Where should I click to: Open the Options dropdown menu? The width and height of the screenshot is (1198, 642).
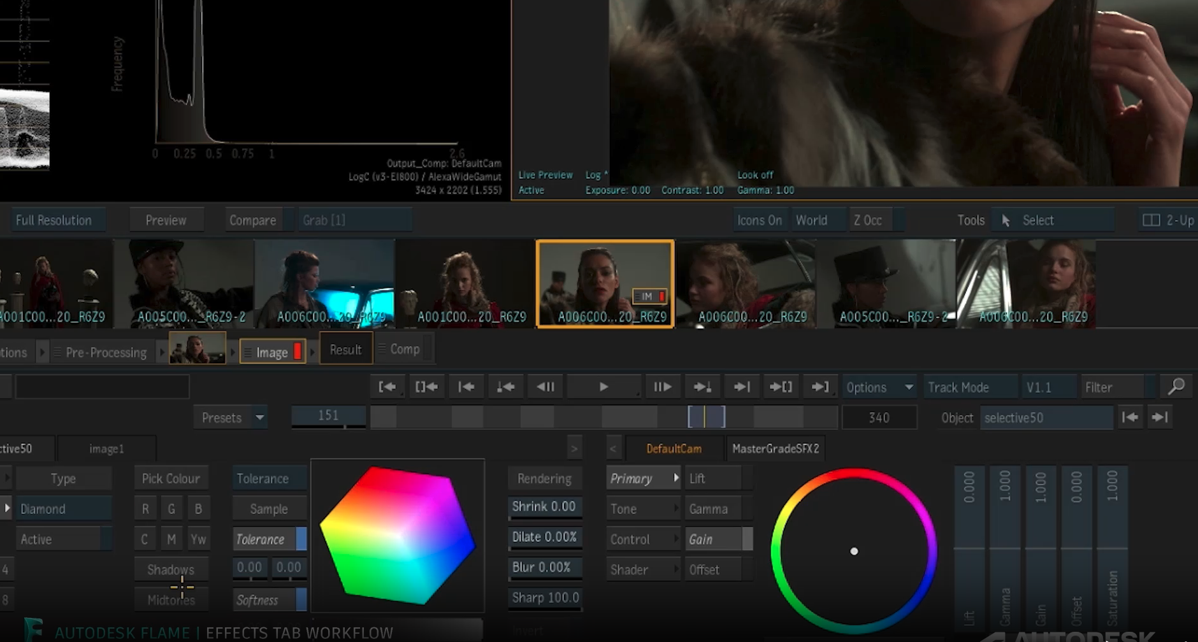(879, 387)
